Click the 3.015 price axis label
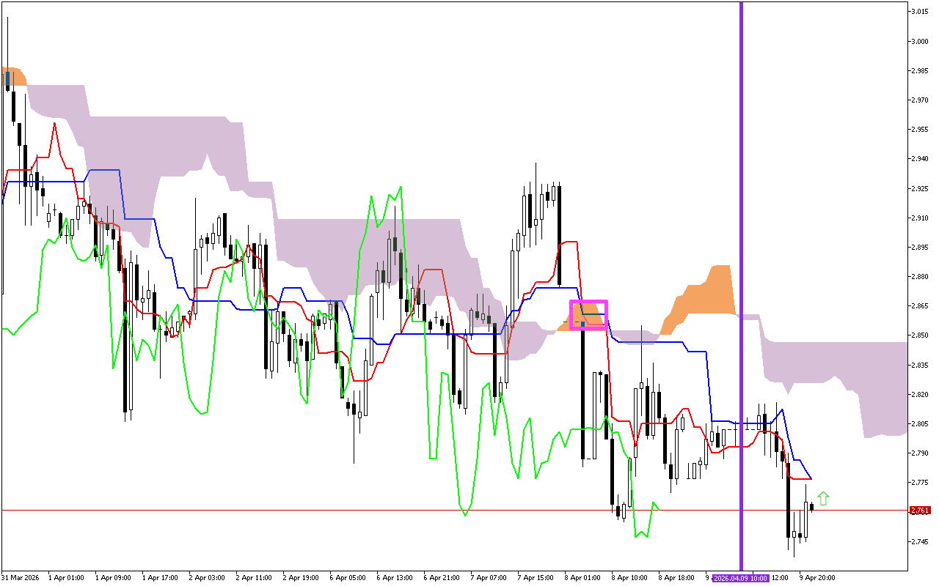 [919, 12]
